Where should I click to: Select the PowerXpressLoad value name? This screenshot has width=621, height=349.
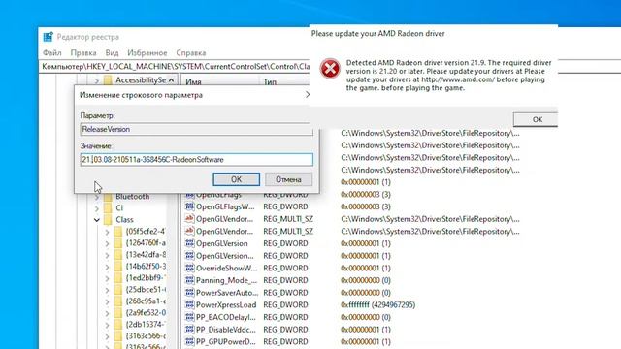click(226, 305)
